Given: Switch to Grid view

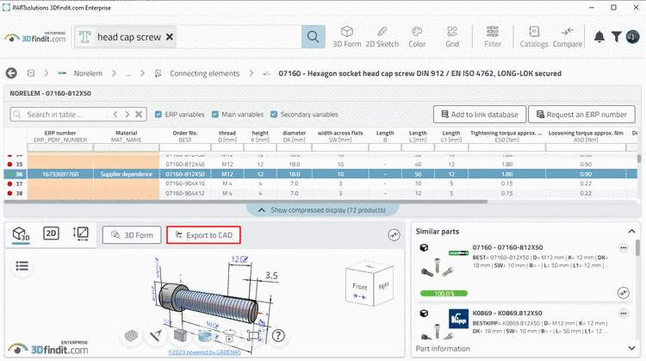Looking at the screenshot, I should click(x=452, y=37).
